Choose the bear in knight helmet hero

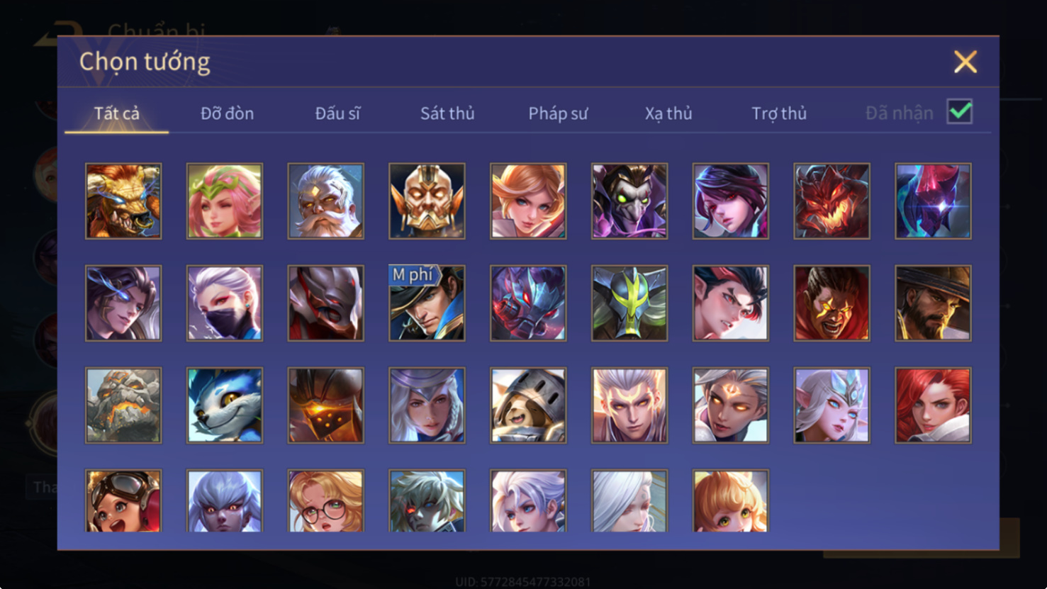click(528, 405)
